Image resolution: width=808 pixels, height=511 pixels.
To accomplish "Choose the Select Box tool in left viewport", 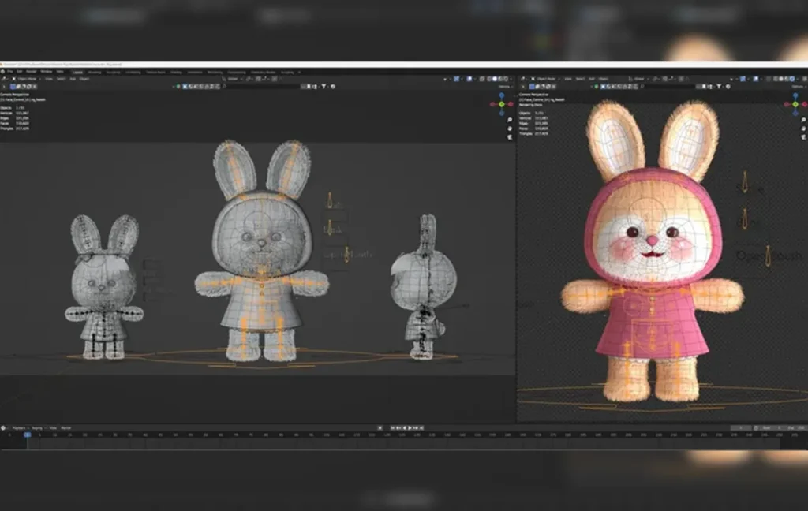I will (x=11, y=86).
